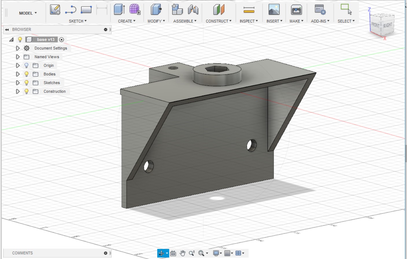
Task: Toggle visibility bulb for Origin folder
Action: click(x=27, y=65)
